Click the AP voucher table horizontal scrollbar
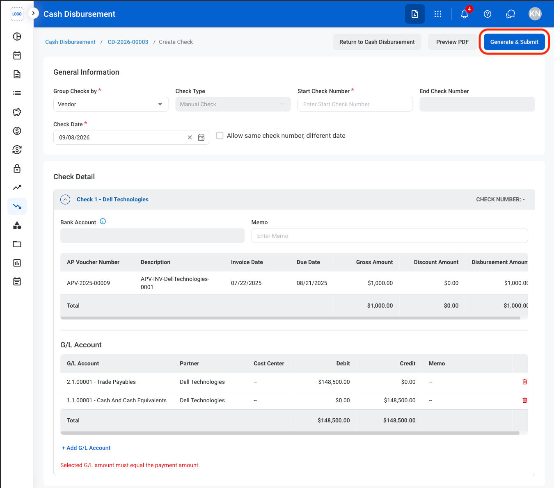The image size is (554, 488). (x=290, y=318)
